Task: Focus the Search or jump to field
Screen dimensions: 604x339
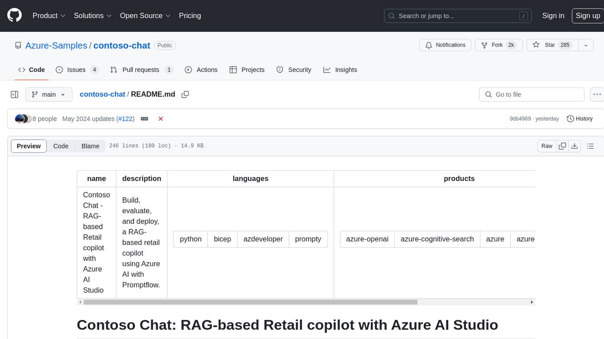Action: tap(457, 16)
